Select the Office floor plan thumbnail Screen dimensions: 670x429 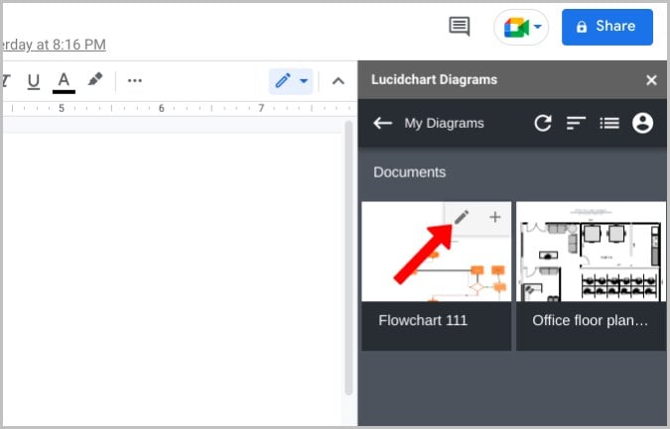[591, 252]
